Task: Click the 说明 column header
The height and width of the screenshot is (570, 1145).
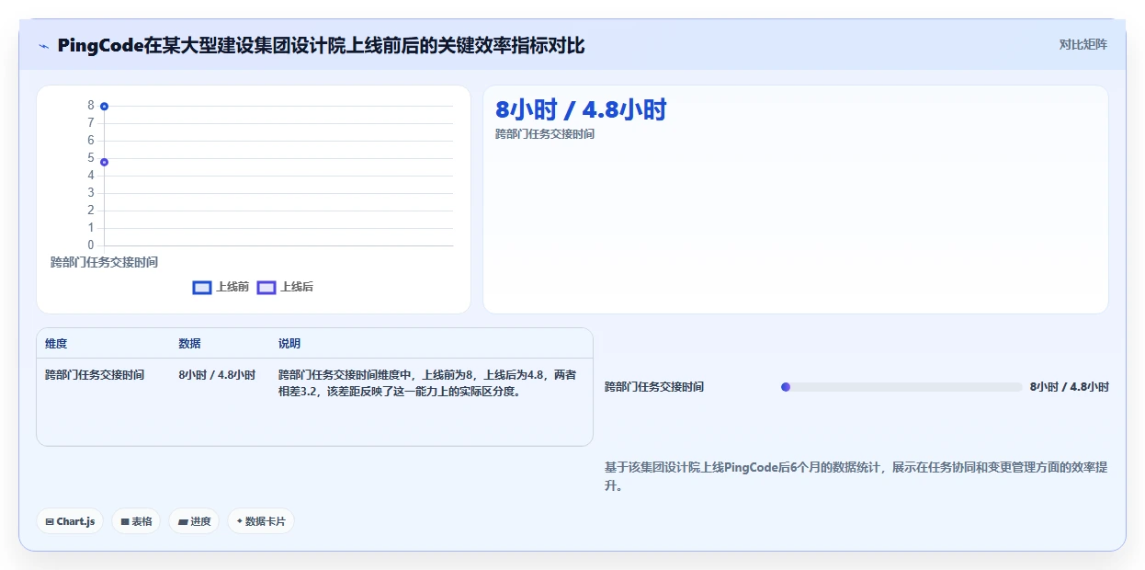Action: point(289,344)
